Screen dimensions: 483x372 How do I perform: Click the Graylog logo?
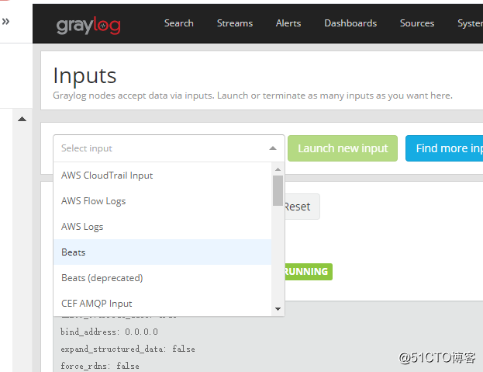pyautogui.click(x=88, y=26)
